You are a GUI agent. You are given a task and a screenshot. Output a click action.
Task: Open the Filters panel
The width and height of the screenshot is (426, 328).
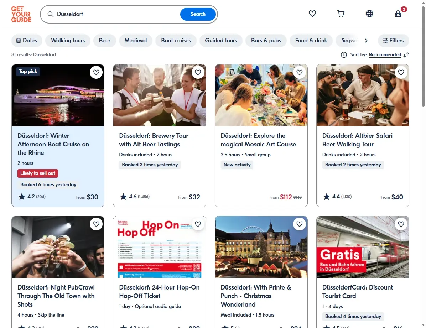tap(393, 41)
